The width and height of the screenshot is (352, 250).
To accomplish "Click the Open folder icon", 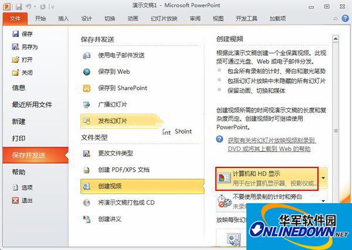I will point(15,60).
